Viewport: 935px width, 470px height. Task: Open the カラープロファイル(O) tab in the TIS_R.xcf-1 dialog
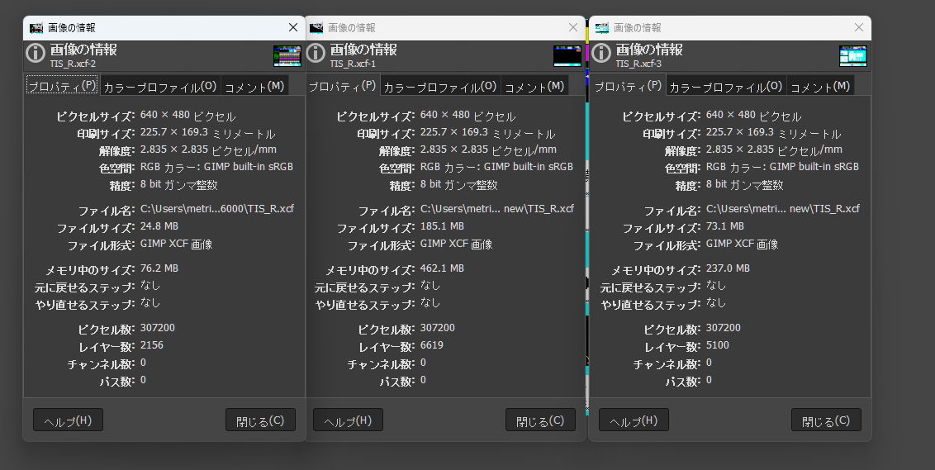(x=440, y=87)
